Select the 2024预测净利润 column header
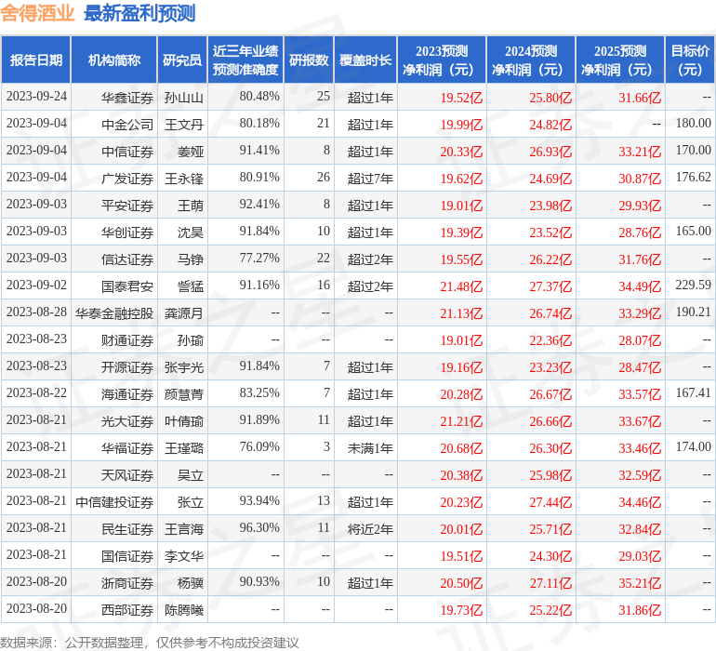Image resolution: width=716 pixels, height=651 pixels. click(531, 60)
